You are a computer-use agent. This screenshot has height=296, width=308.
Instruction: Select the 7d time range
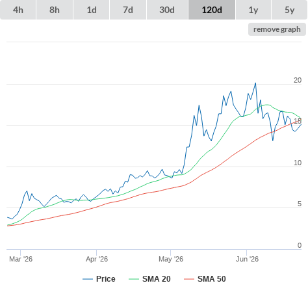(x=128, y=10)
